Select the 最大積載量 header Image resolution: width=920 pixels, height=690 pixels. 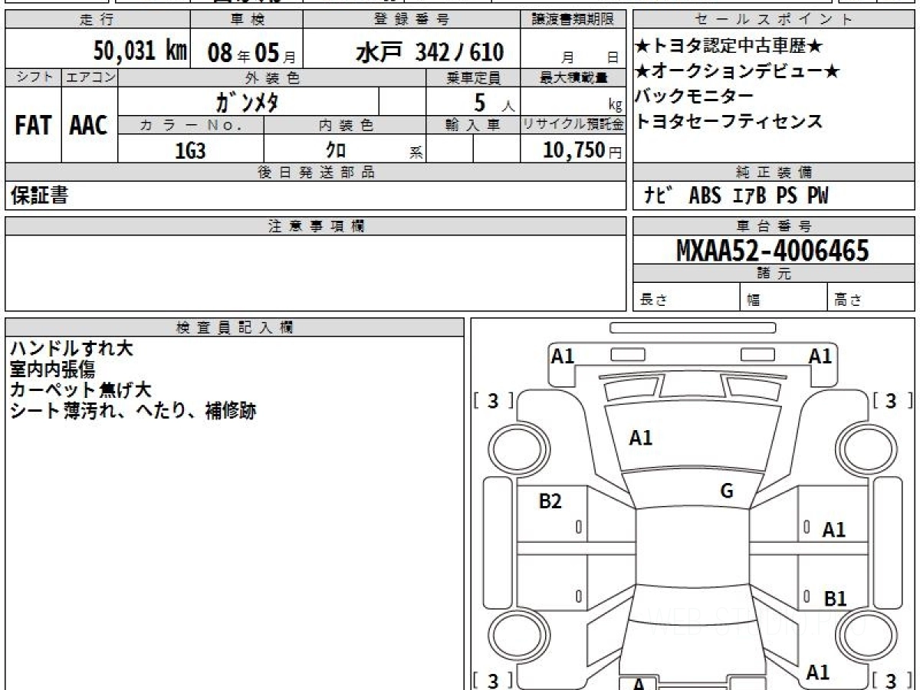(573, 77)
